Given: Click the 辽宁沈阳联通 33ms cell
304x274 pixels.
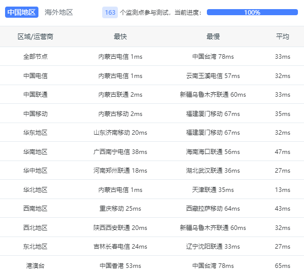Looking at the screenshot, I should [213, 247].
